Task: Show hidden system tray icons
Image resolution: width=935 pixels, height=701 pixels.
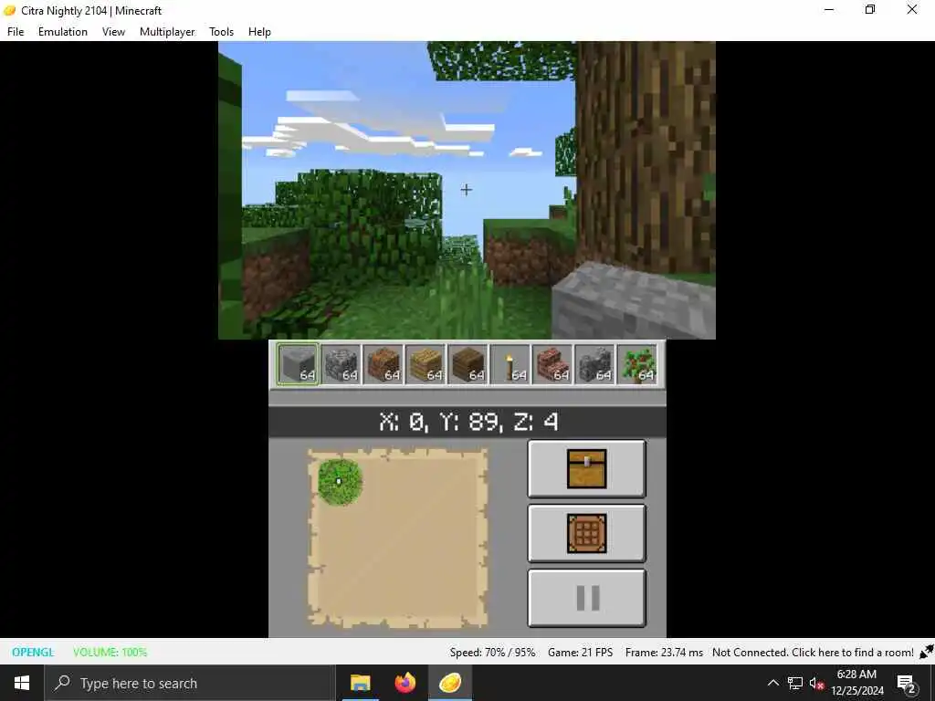Action: point(772,683)
